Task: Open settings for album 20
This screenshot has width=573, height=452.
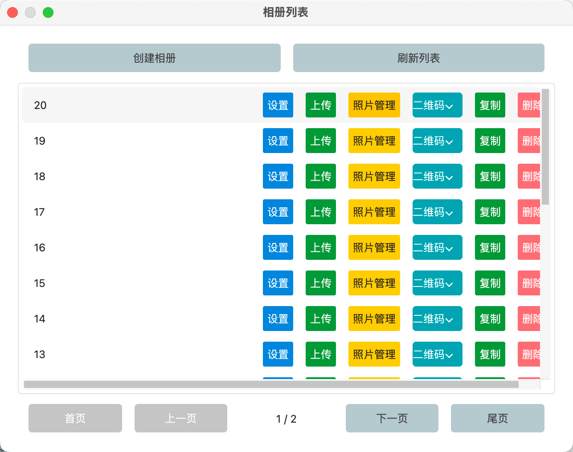Action: pyautogui.click(x=278, y=105)
